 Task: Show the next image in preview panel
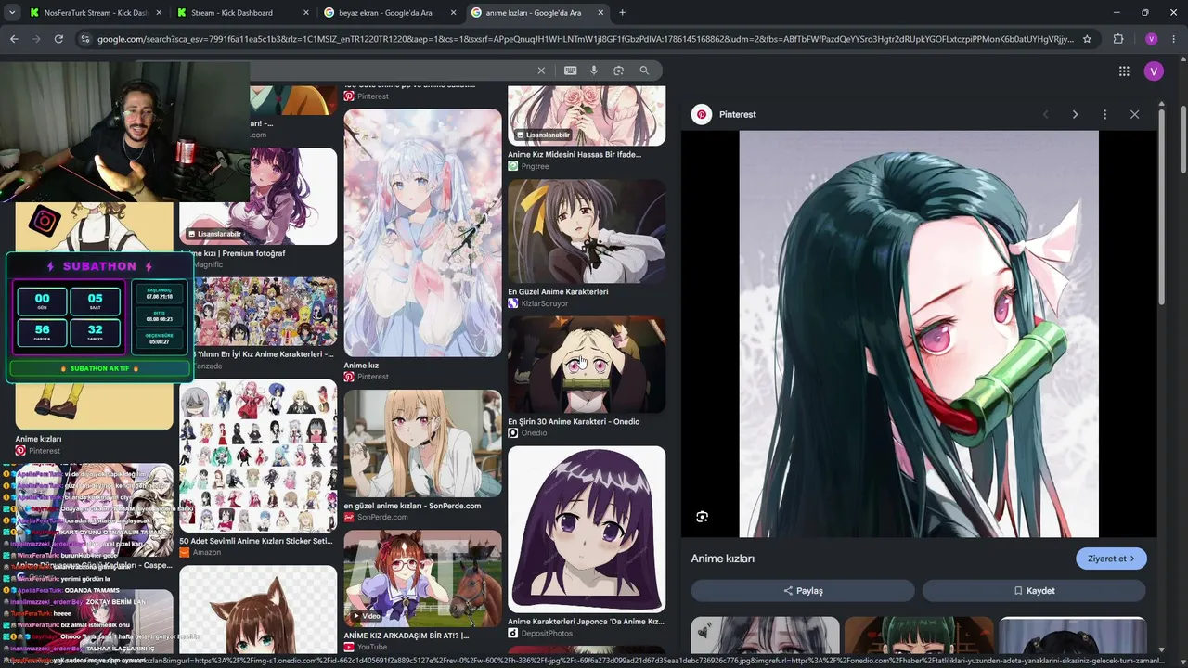point(1075,114)
